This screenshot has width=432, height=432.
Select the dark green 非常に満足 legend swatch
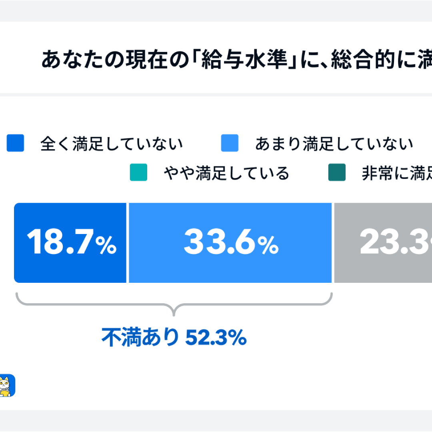[x=337, y=173]
